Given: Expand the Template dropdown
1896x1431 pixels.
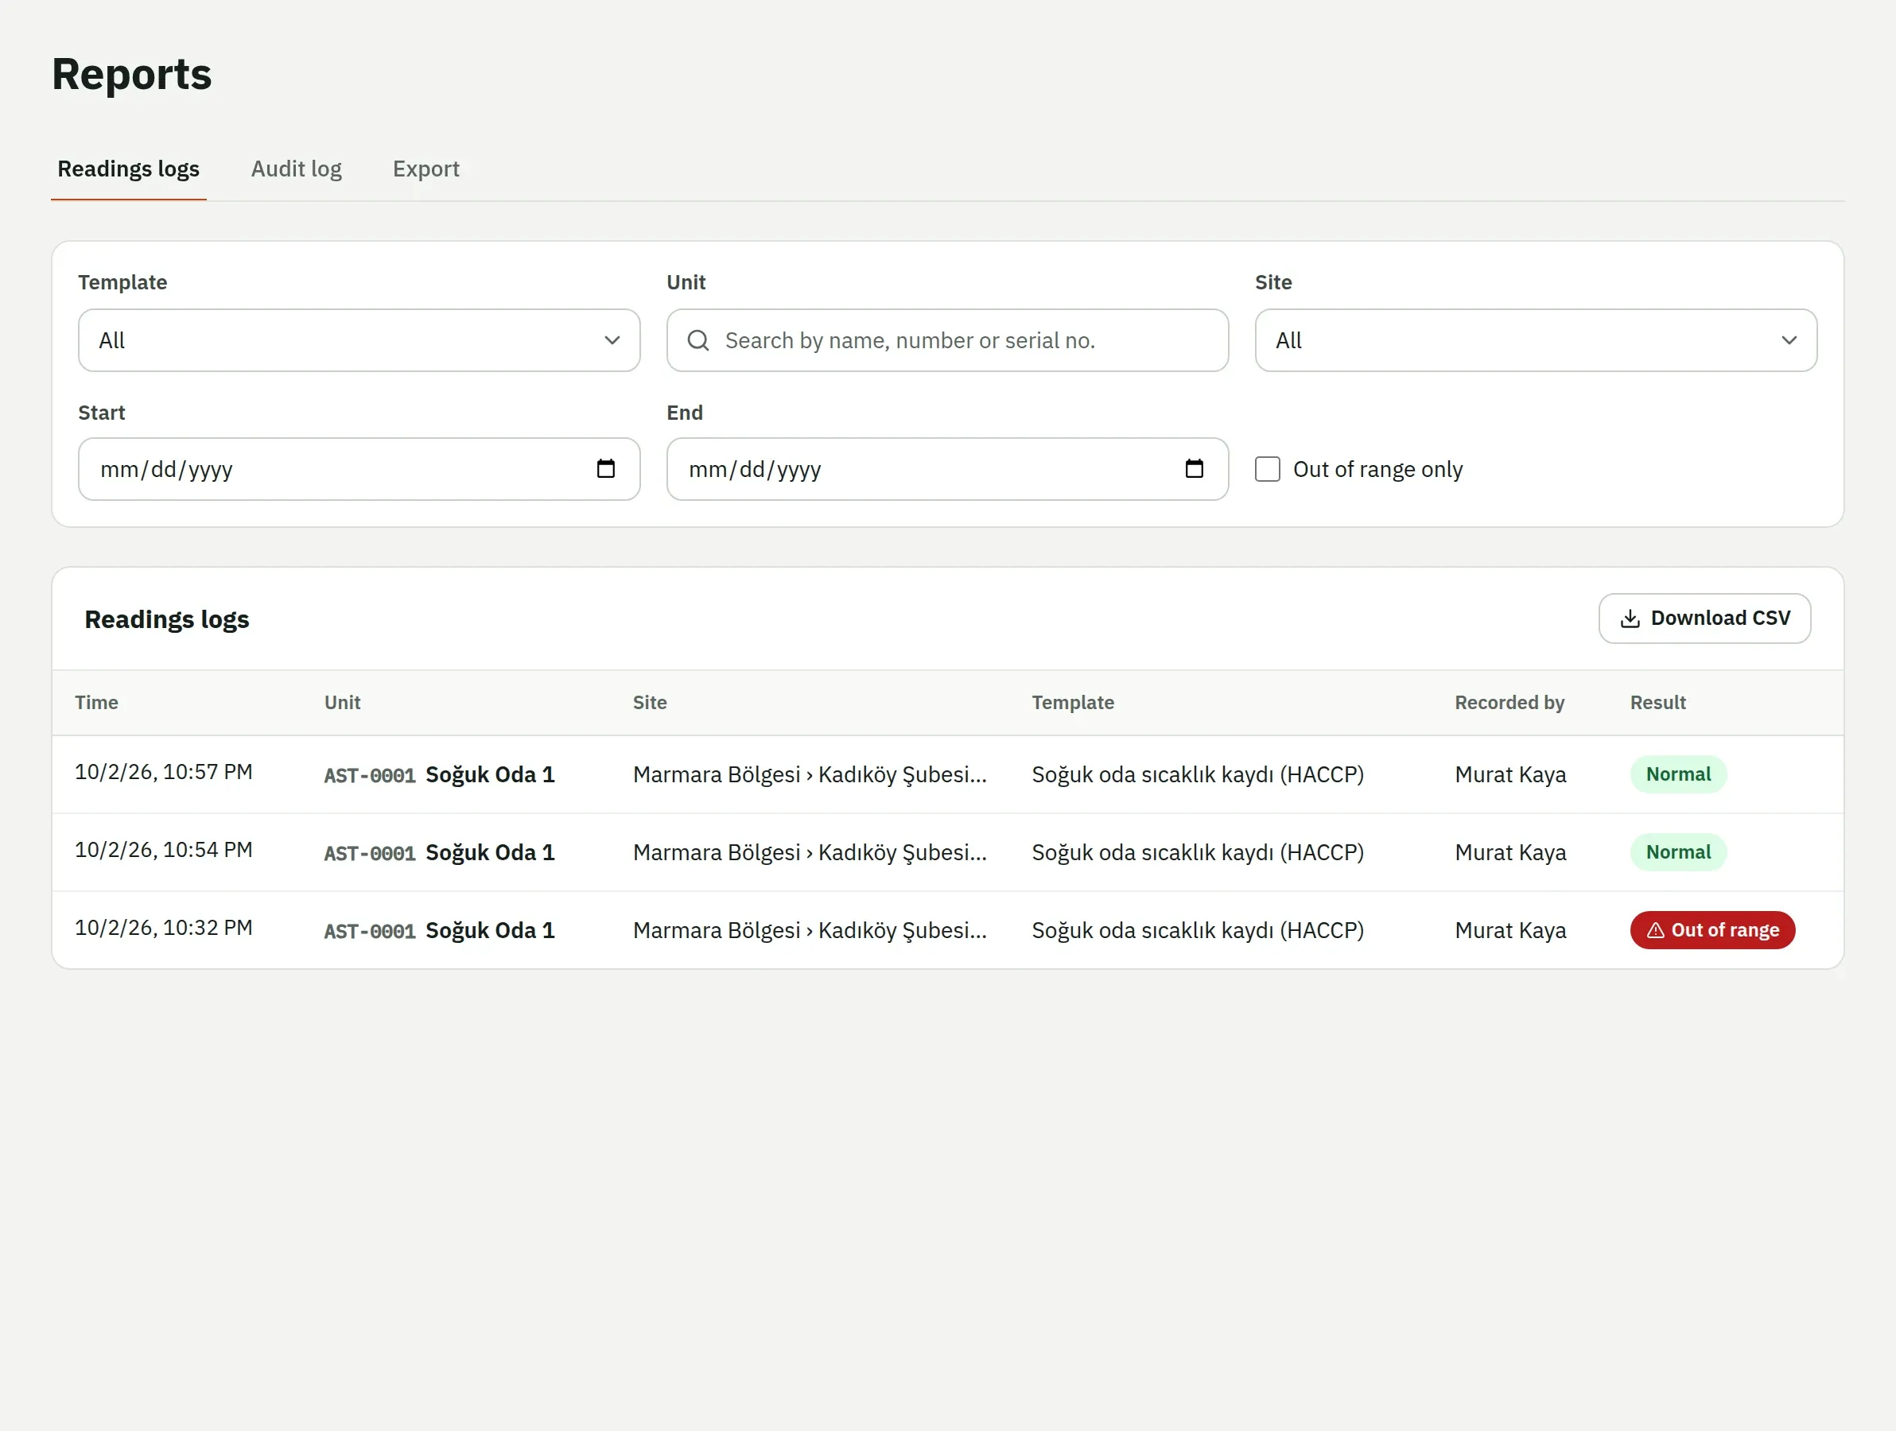Looking at the screenshot, I should 359,341.
